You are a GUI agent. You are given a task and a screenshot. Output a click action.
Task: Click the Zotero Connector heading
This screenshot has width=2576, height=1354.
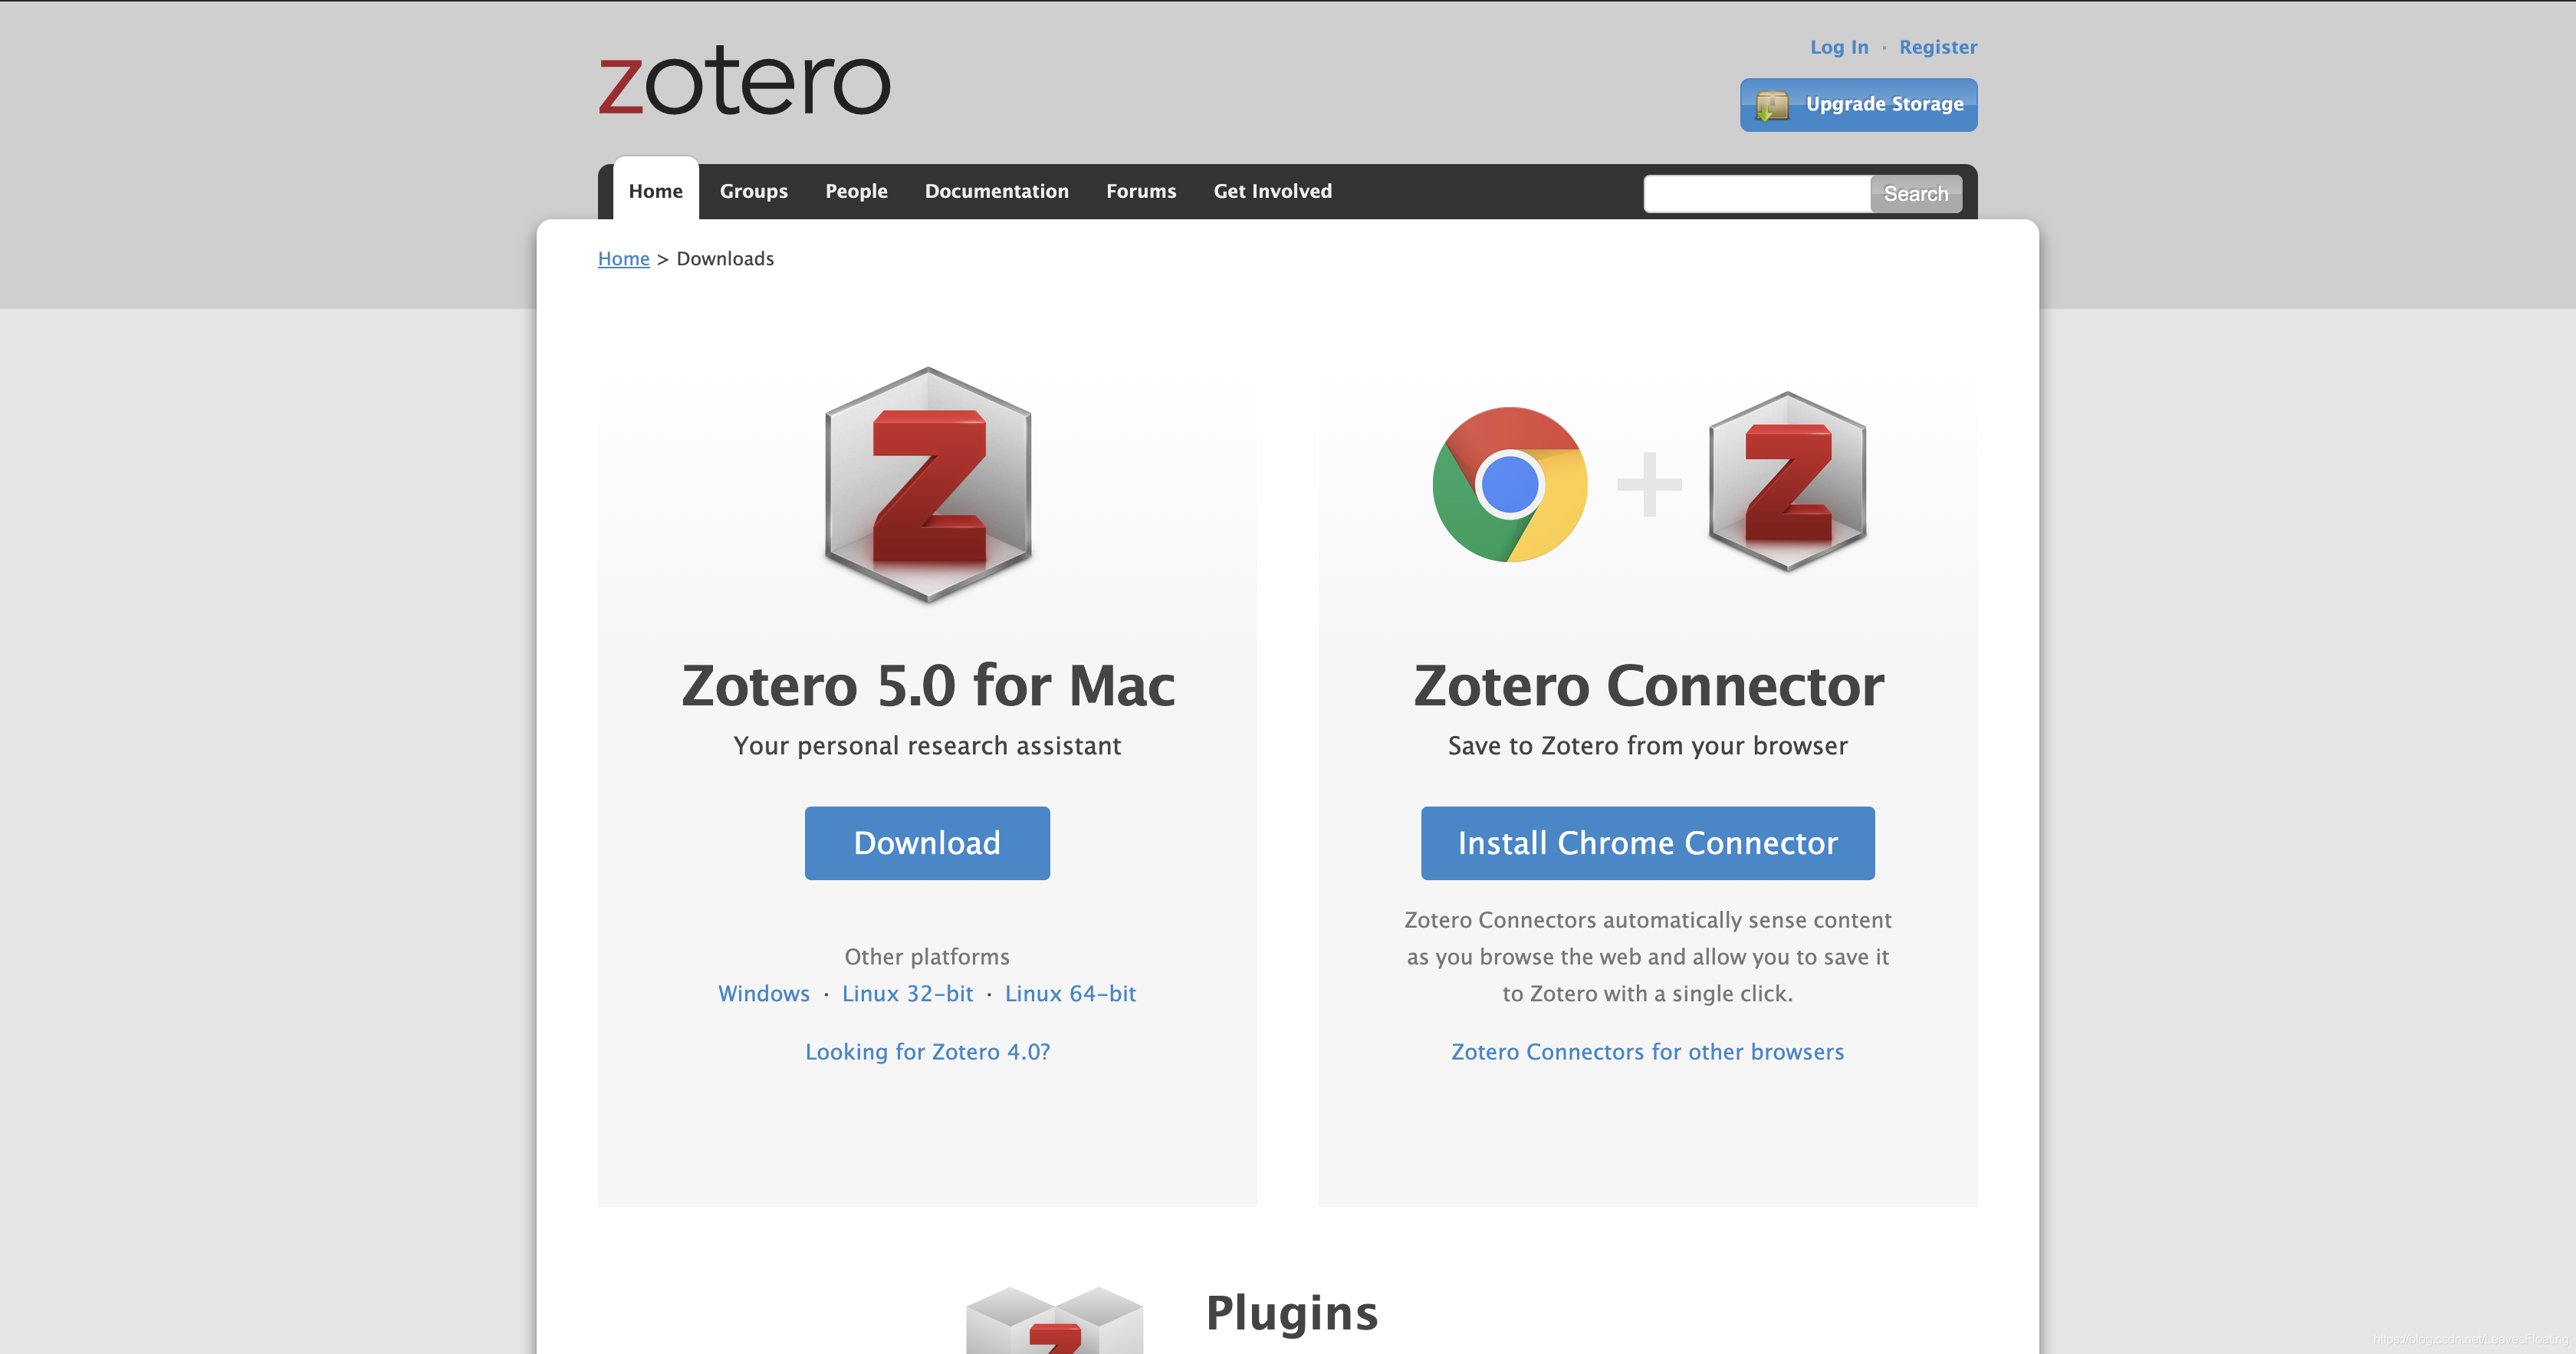coord(1648,687)
